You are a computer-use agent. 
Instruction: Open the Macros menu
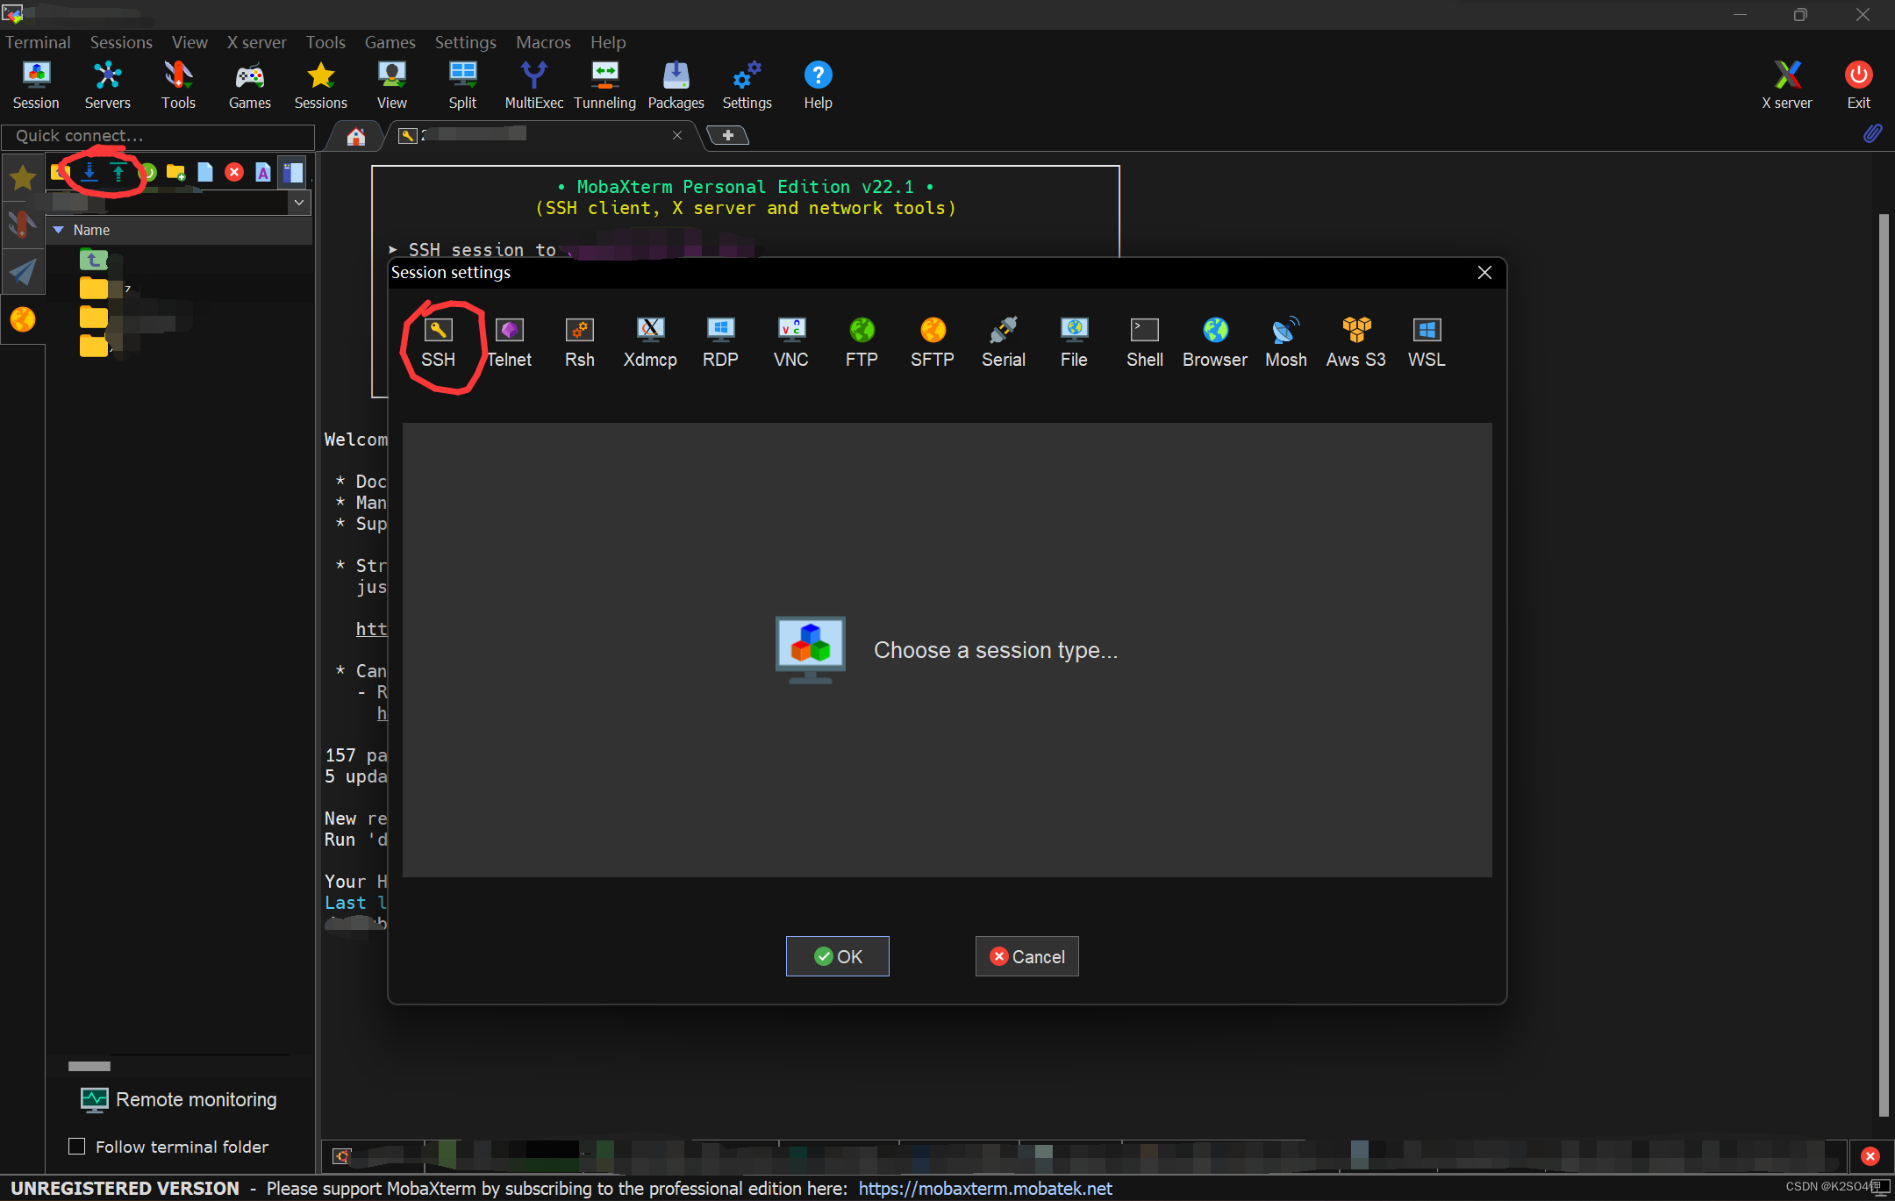click(543, 42)
